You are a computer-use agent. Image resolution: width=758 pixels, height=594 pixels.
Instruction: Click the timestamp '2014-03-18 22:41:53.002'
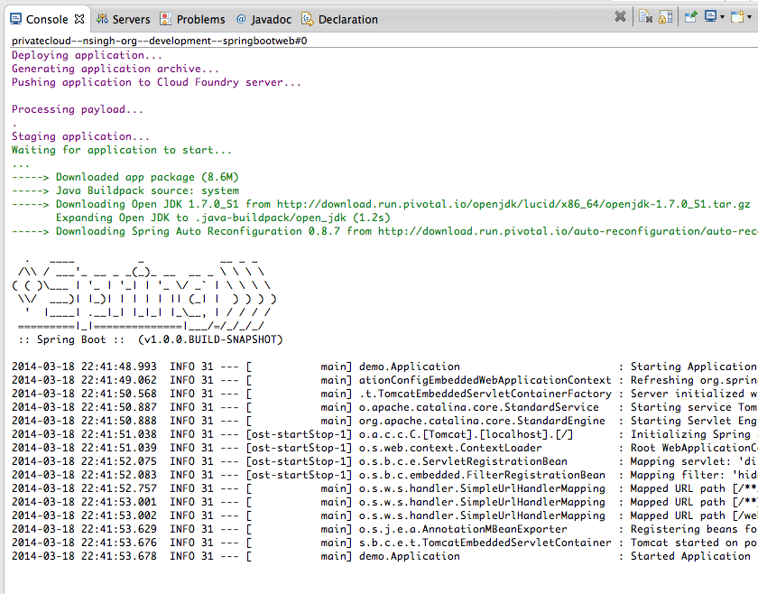coord(84,515)
